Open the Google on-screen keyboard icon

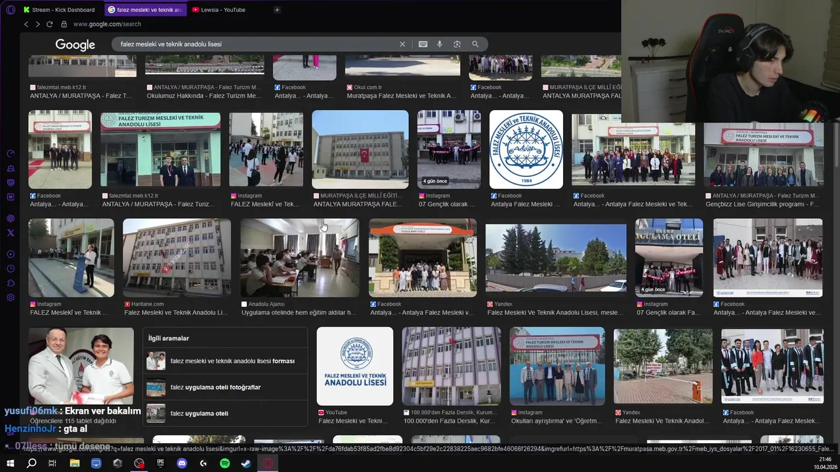tap(423, 44)
